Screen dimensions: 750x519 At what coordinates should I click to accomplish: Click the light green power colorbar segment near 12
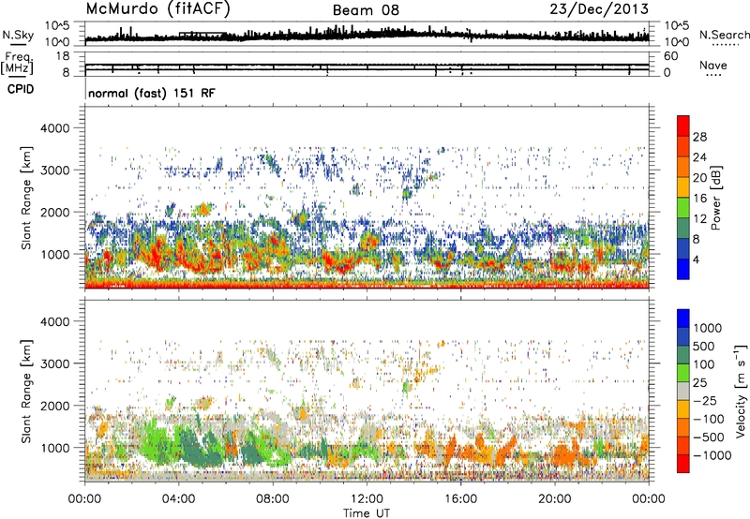(683, 208)
